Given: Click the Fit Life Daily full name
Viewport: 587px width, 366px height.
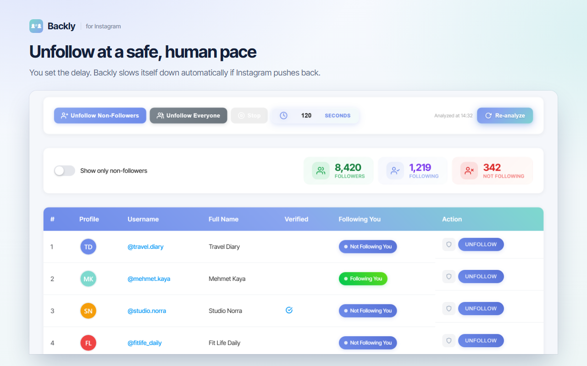Looking at the screenshot, I should pyautogui.click(x=224, y=343).
